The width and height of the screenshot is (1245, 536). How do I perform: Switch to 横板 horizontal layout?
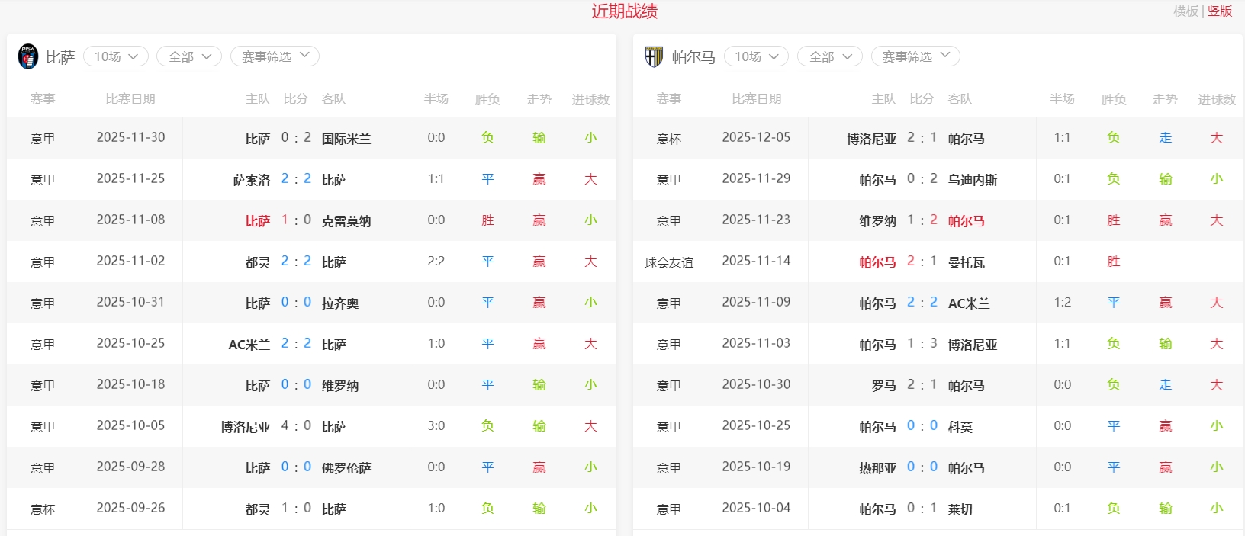pyautogui.click(x=1185, y=11)
